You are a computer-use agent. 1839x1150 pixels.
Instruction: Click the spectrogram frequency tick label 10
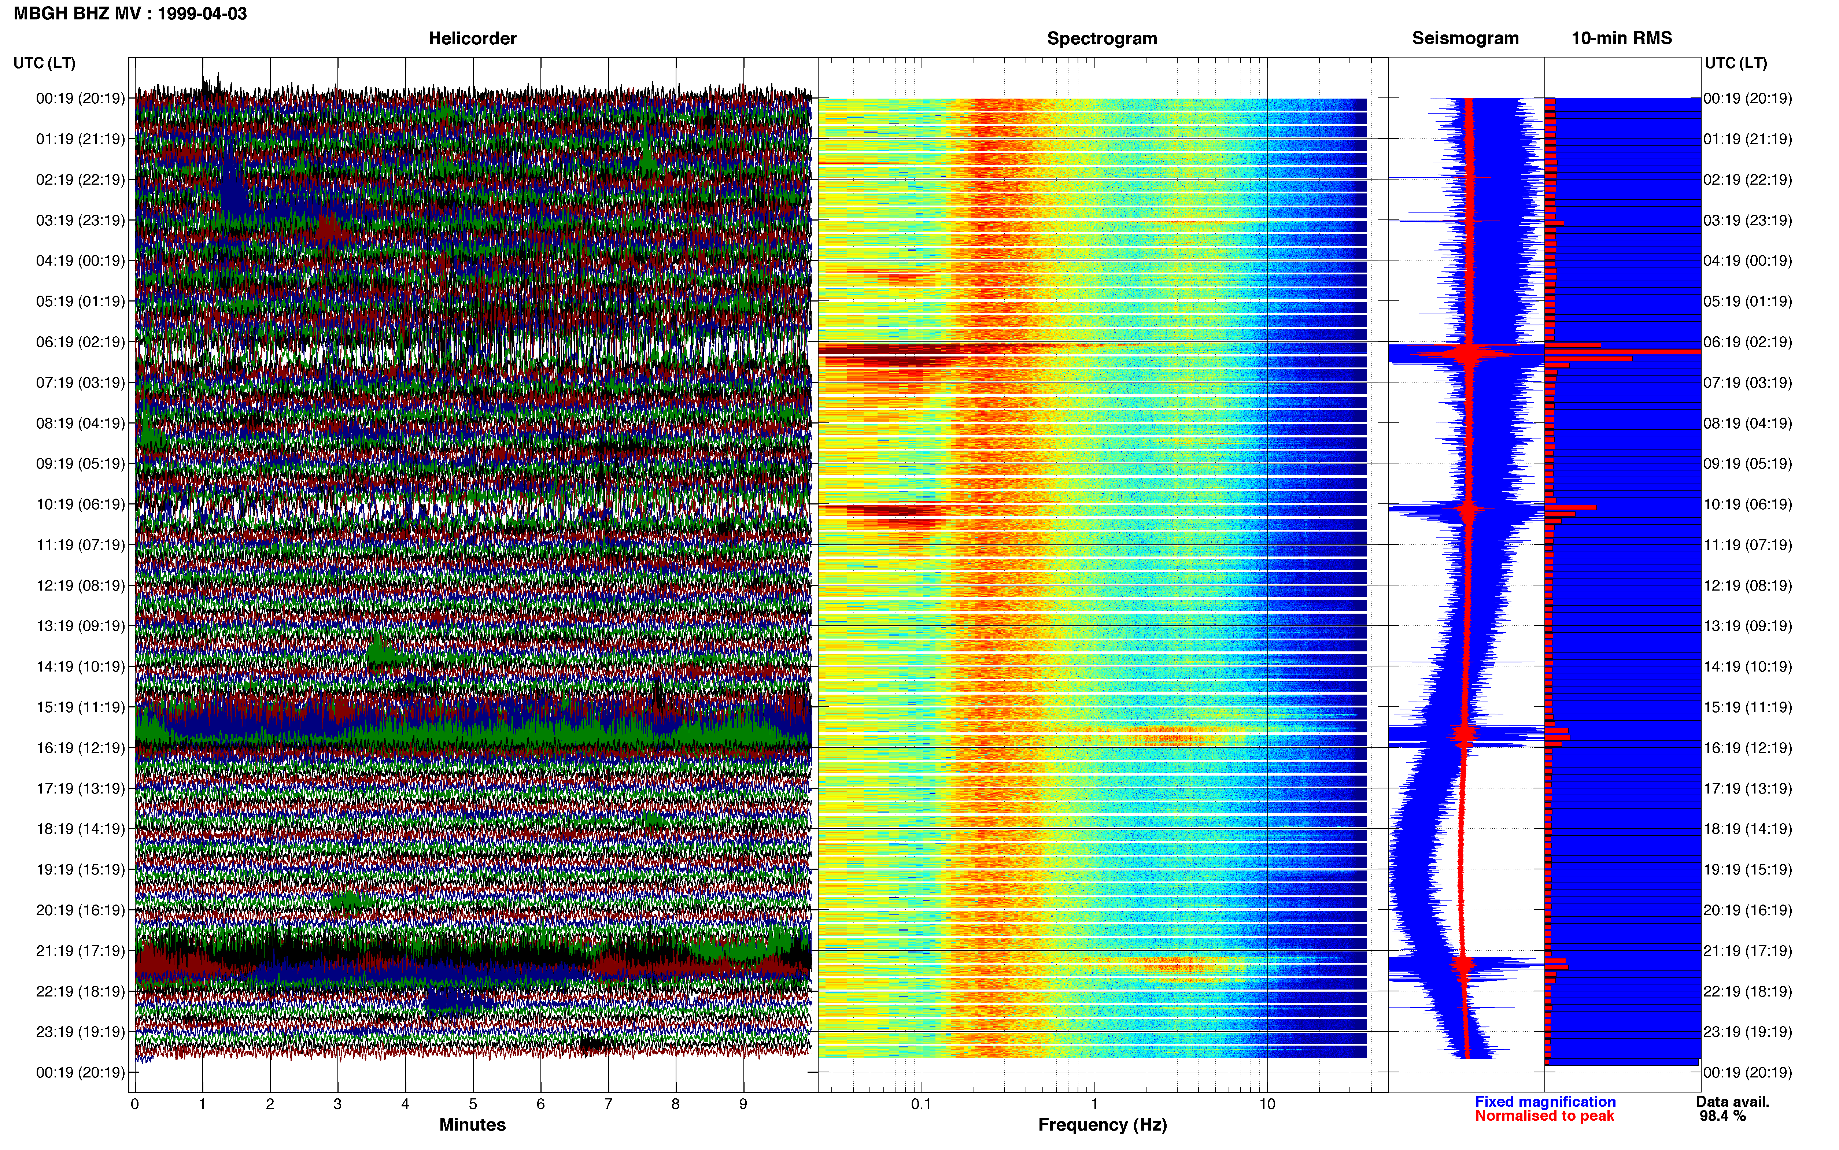click(x=1267, y=1104)
